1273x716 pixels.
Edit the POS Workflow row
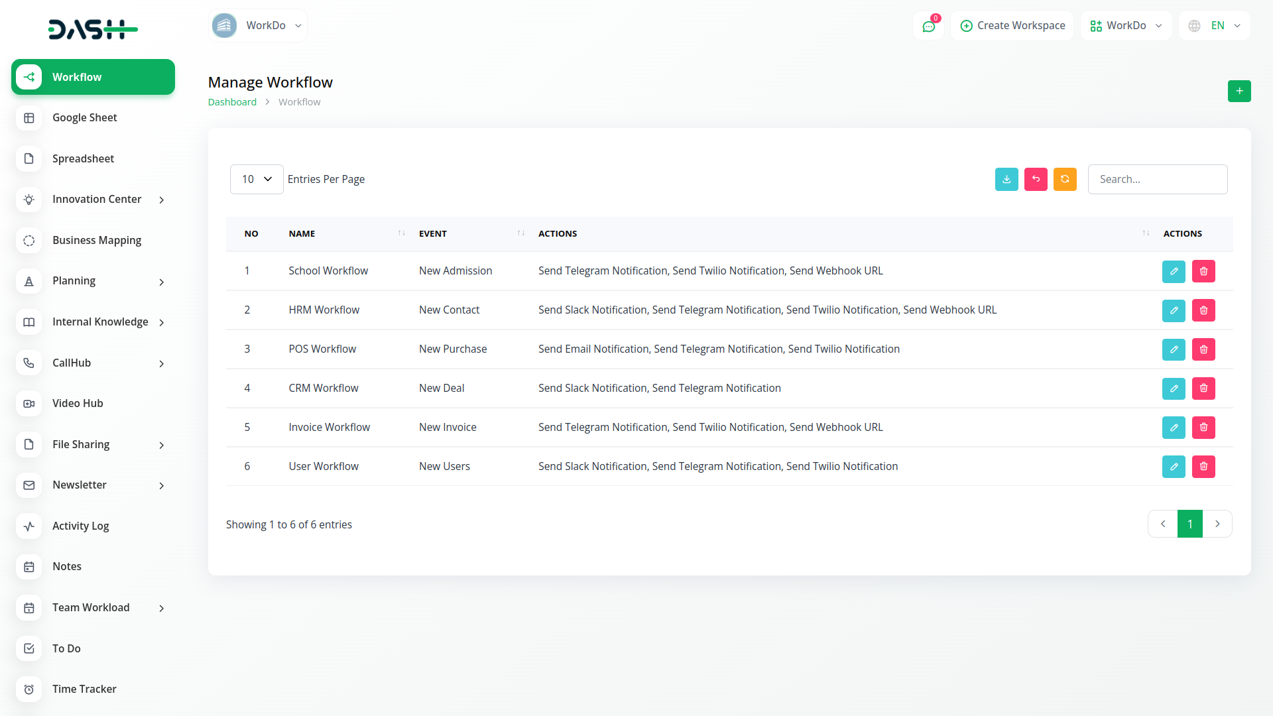click(x=1174, y=349)
